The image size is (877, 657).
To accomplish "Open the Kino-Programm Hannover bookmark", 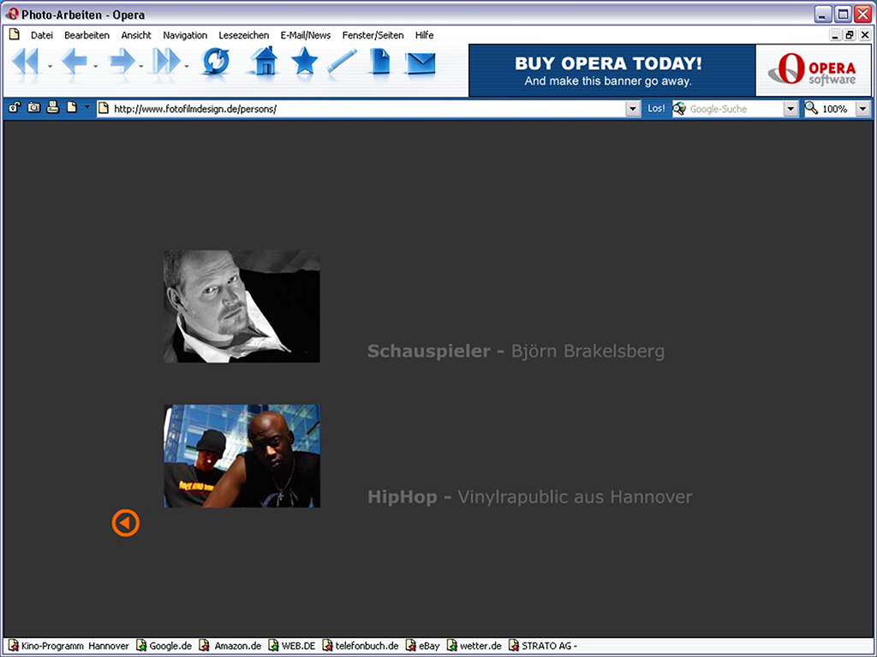I will [69, 646].
